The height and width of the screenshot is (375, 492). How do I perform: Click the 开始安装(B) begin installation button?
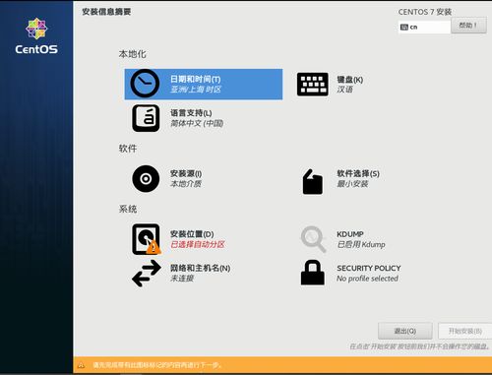[465, 331]
